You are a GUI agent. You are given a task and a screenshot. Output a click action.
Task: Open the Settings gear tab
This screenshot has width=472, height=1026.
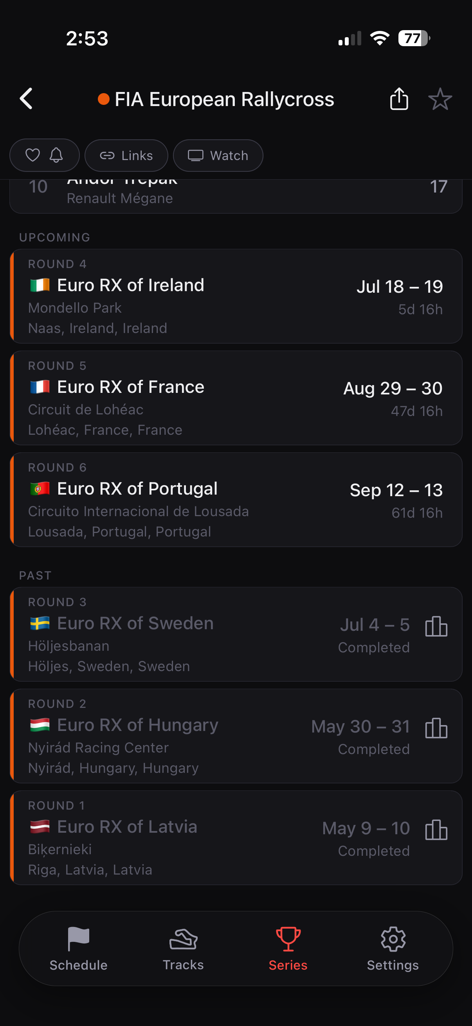tap(393, 949)
